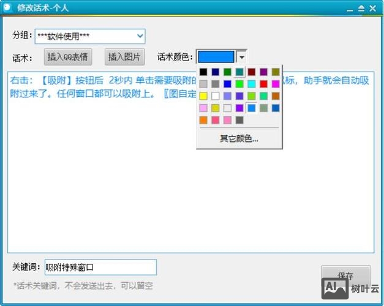Pick the navy blue swatch in the top row
The image size is (384, 306).
(215, 72)
